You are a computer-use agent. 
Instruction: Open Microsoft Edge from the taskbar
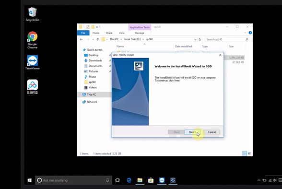(129, 180)
